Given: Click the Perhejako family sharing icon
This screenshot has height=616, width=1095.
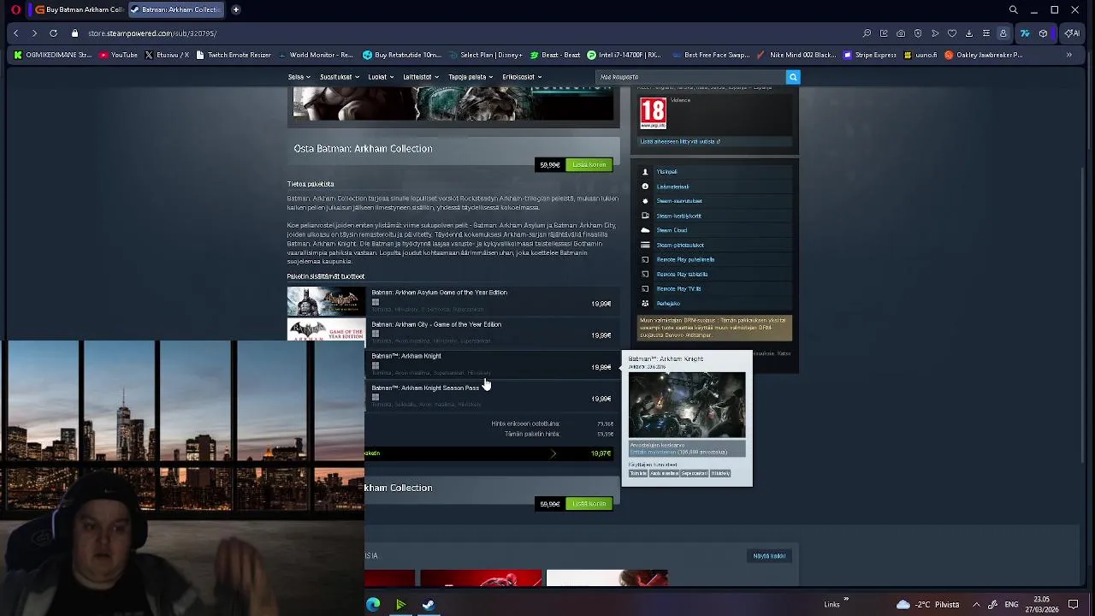Looking at the screenshot, I should [x=646, y=303].
